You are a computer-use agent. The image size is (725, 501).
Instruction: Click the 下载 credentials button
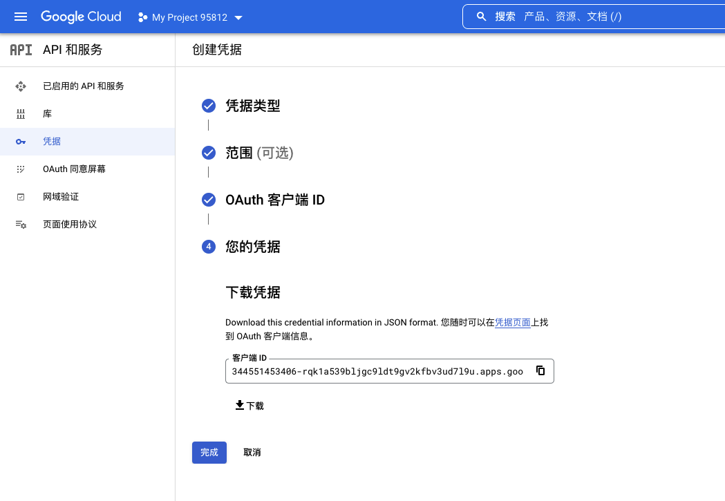pos(249,406)
